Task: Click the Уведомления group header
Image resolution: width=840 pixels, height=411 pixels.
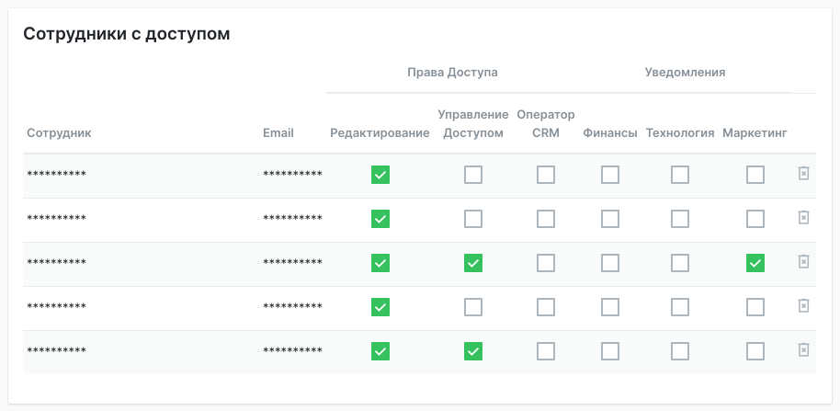Action: click(x=686, y=73)
